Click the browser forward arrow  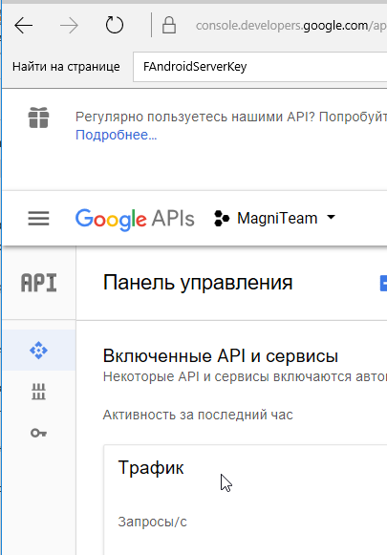pyautogui.click(x=69, y=26)
